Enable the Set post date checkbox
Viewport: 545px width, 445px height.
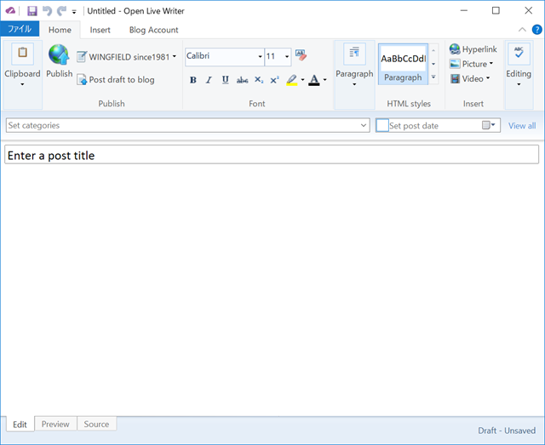tap(382, 125)
